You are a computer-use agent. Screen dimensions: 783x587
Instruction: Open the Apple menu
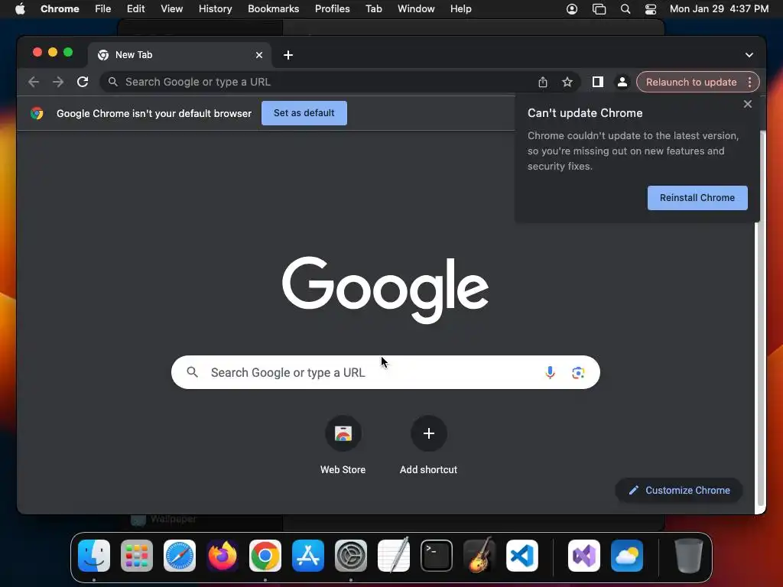point(20,9)
